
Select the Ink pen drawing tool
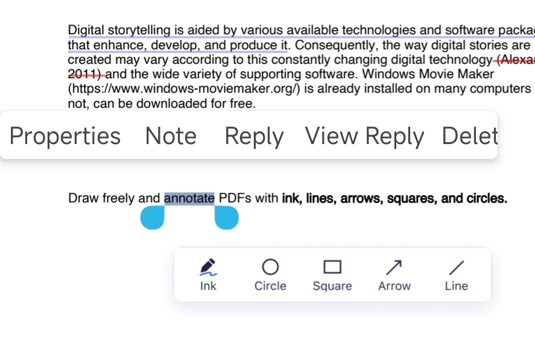pyautogui.click(x=208, y=275)
